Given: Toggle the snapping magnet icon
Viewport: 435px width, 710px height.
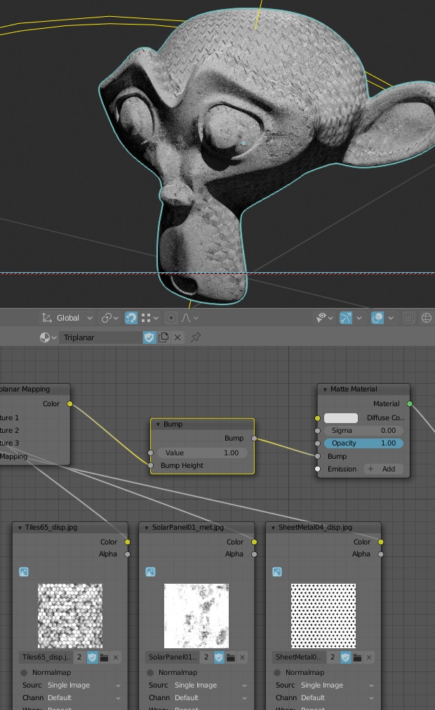Looking at the screenshot, I should (x=131, y=318).
